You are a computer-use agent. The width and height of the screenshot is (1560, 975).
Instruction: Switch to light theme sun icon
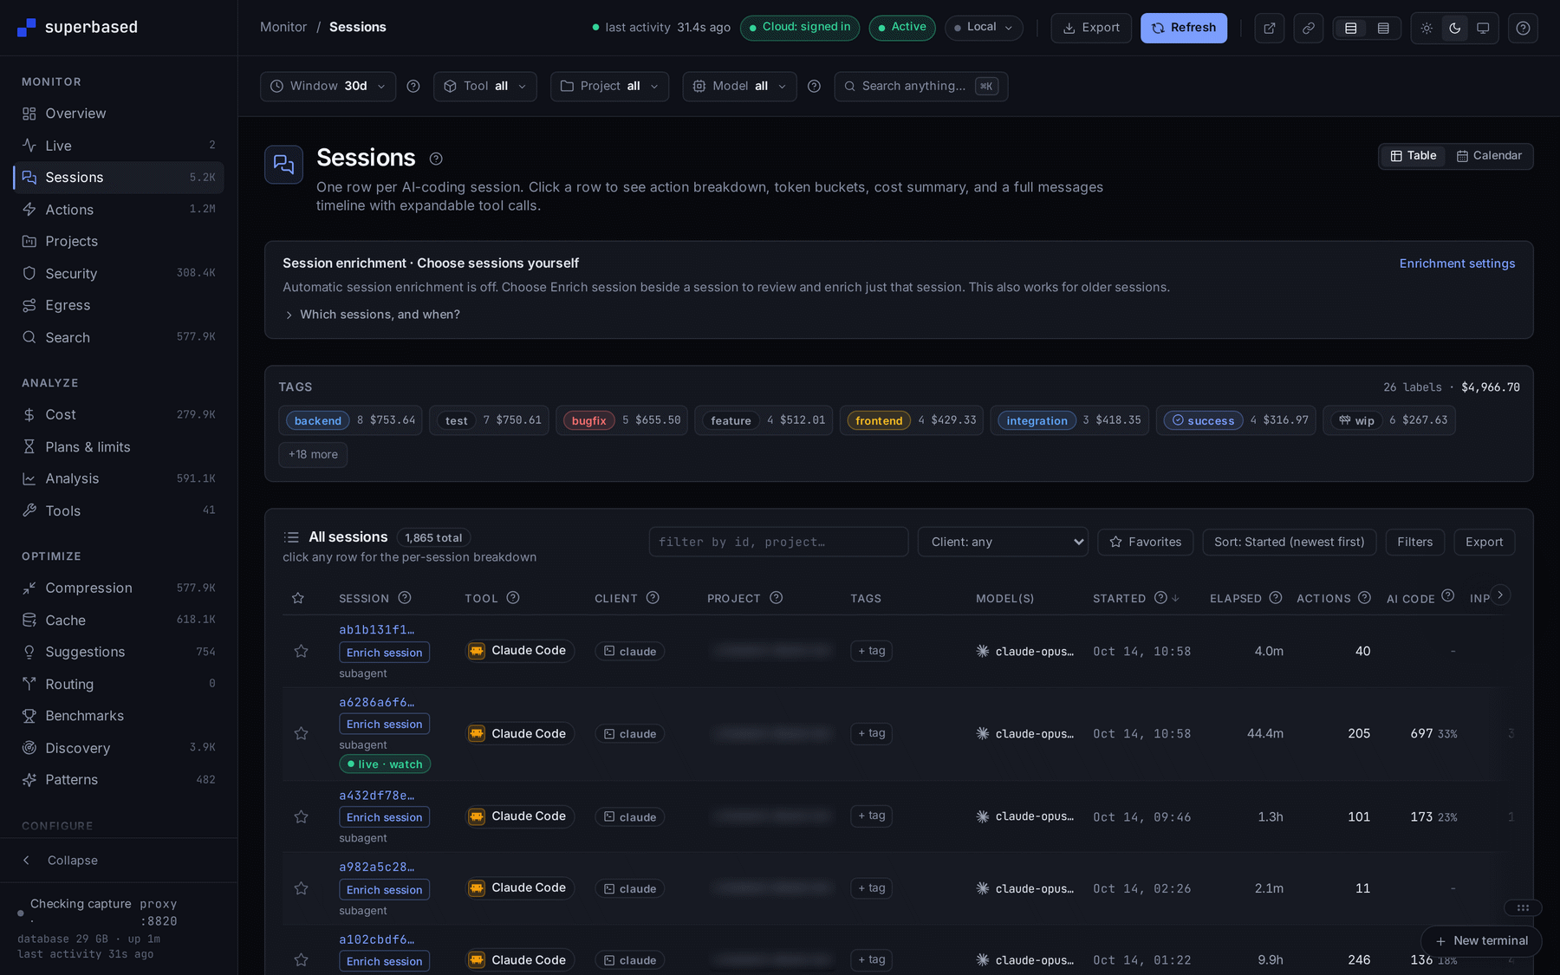point(1427,28)
